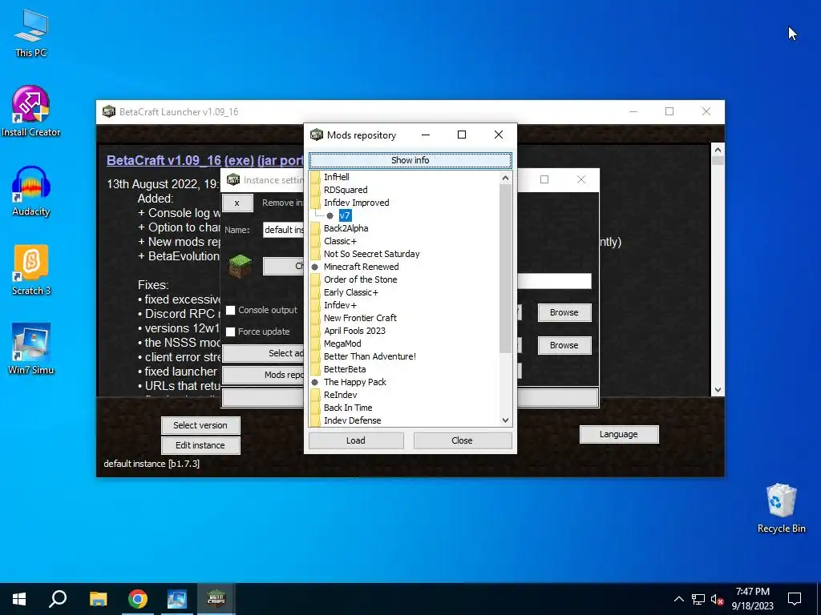Select the RDSquared mod folder
This screenshot has height=615, width=821.
pos(346,190)
